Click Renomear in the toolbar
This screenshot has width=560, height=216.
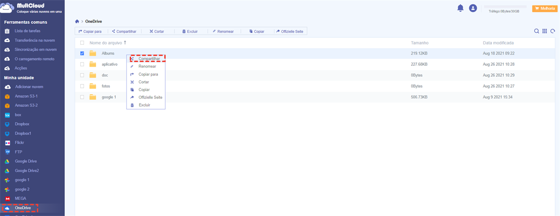[223, 31]
